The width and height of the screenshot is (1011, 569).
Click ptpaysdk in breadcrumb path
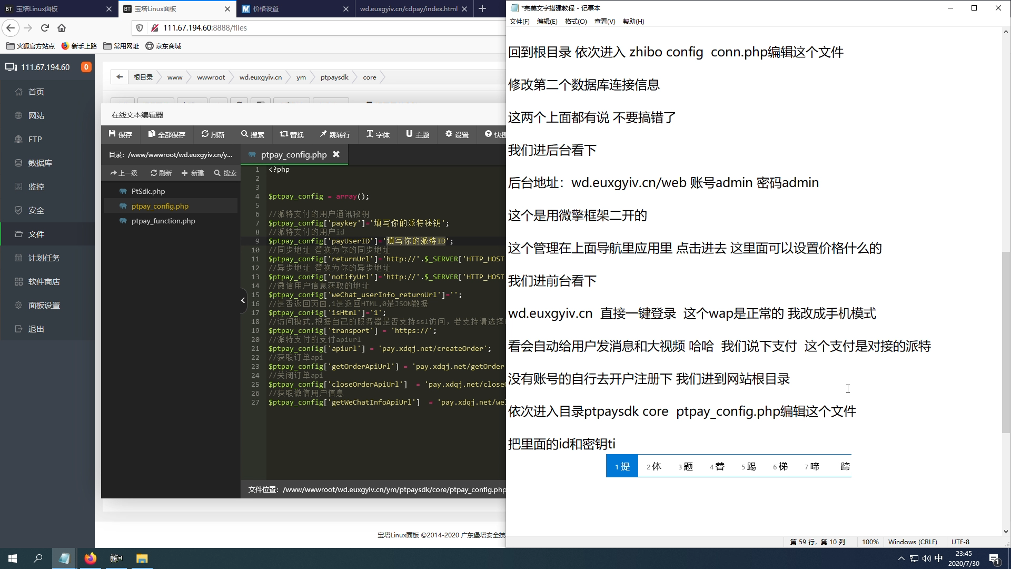click(x=334, y=77)
